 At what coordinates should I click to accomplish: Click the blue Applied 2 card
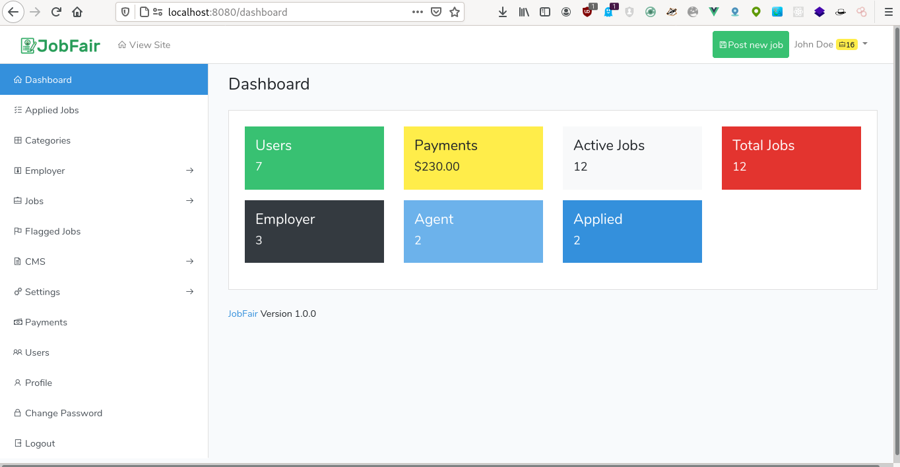(632, 232)
